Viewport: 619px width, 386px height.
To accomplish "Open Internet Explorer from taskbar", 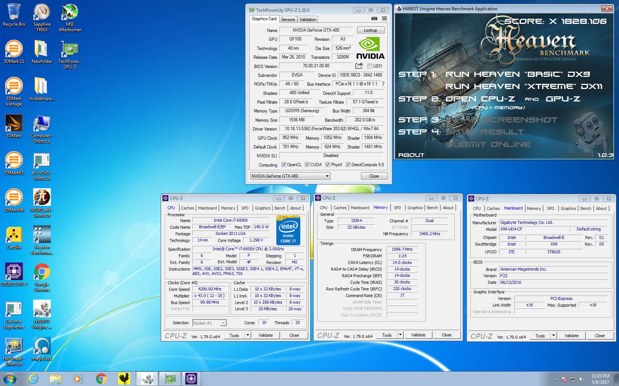I will coord(33,379).
